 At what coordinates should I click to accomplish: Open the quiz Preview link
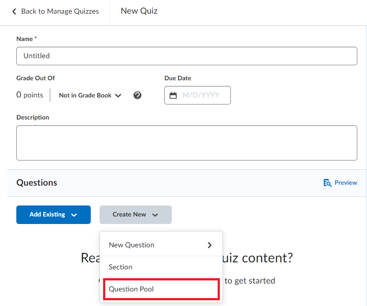(x=345, y=183)
